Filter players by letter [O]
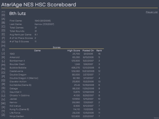The width and height of the screenshot is (159, 119). 3,73
